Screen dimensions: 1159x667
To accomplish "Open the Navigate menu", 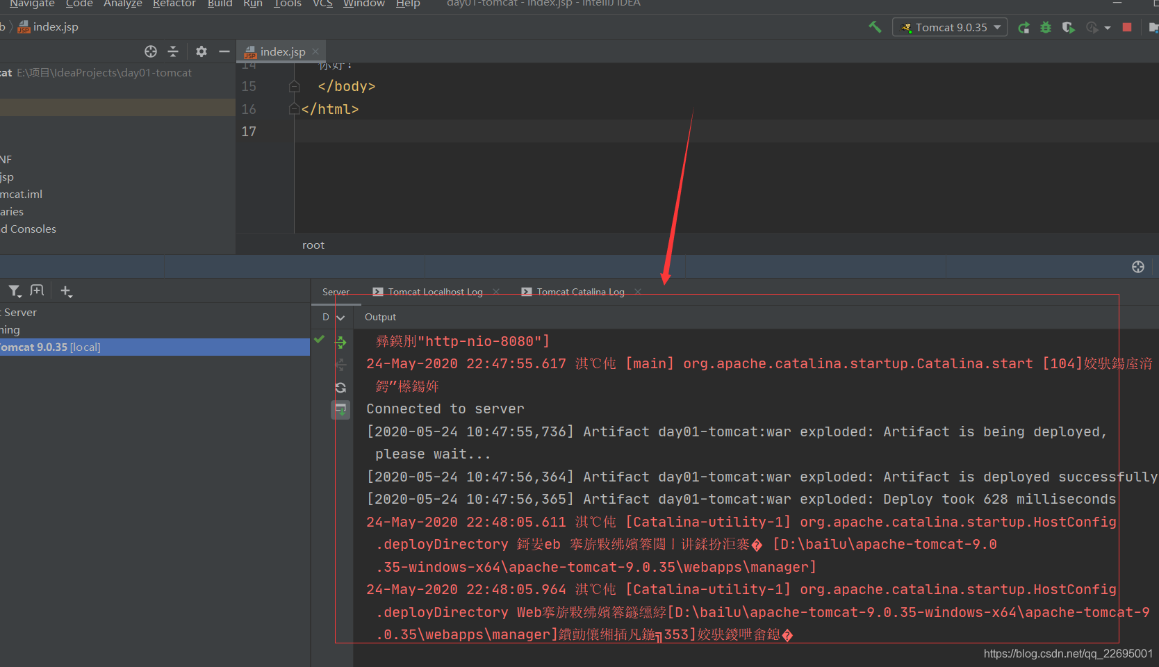I will click(32, 4).
